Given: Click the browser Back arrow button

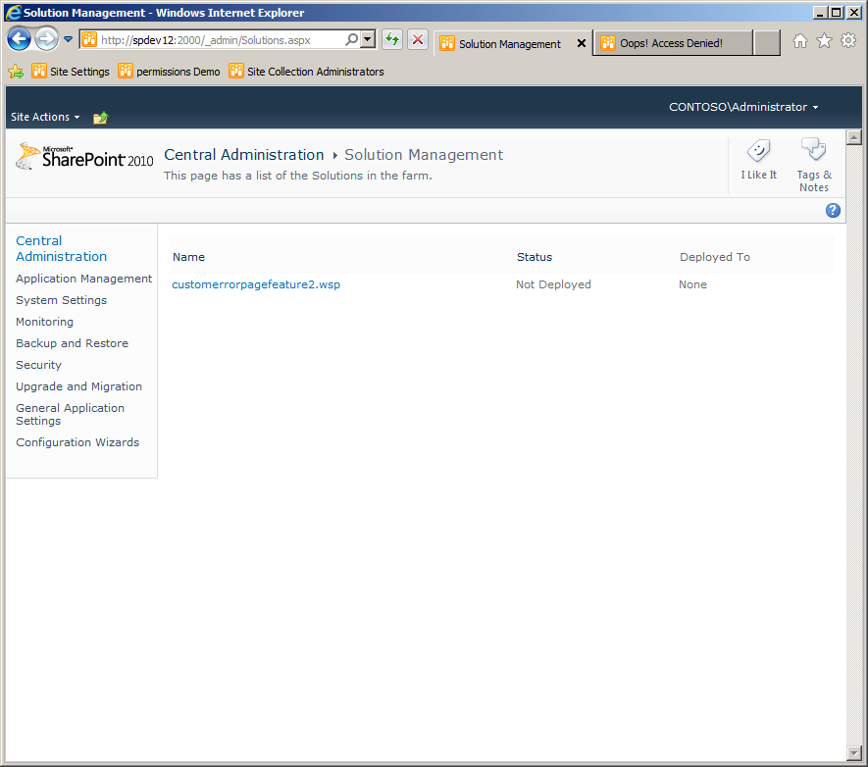Looking at the screenshot, I should pyautogui.click(x=19, y=39).
